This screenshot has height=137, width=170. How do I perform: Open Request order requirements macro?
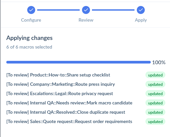[69, 122]
